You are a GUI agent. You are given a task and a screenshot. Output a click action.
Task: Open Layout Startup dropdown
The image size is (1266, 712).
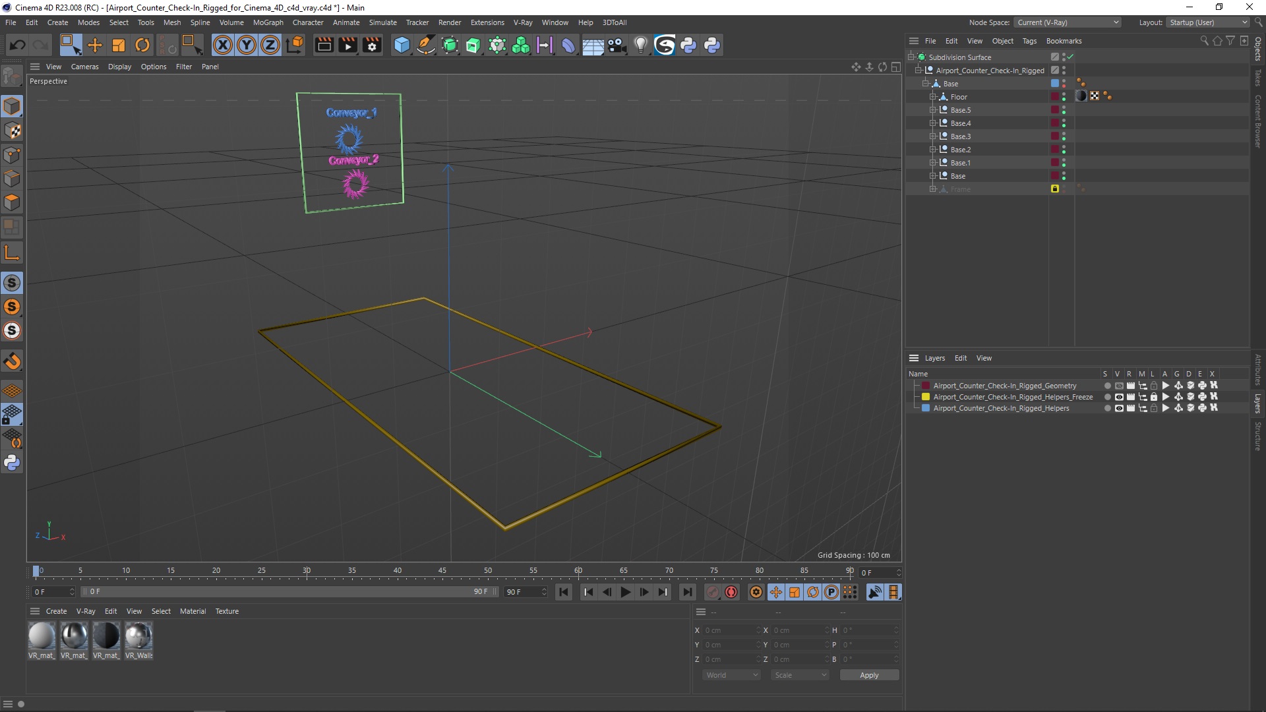(x=1209, y=22)
